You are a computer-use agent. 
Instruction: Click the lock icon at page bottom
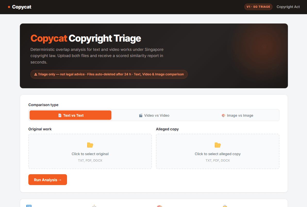(x=225, y=206)
